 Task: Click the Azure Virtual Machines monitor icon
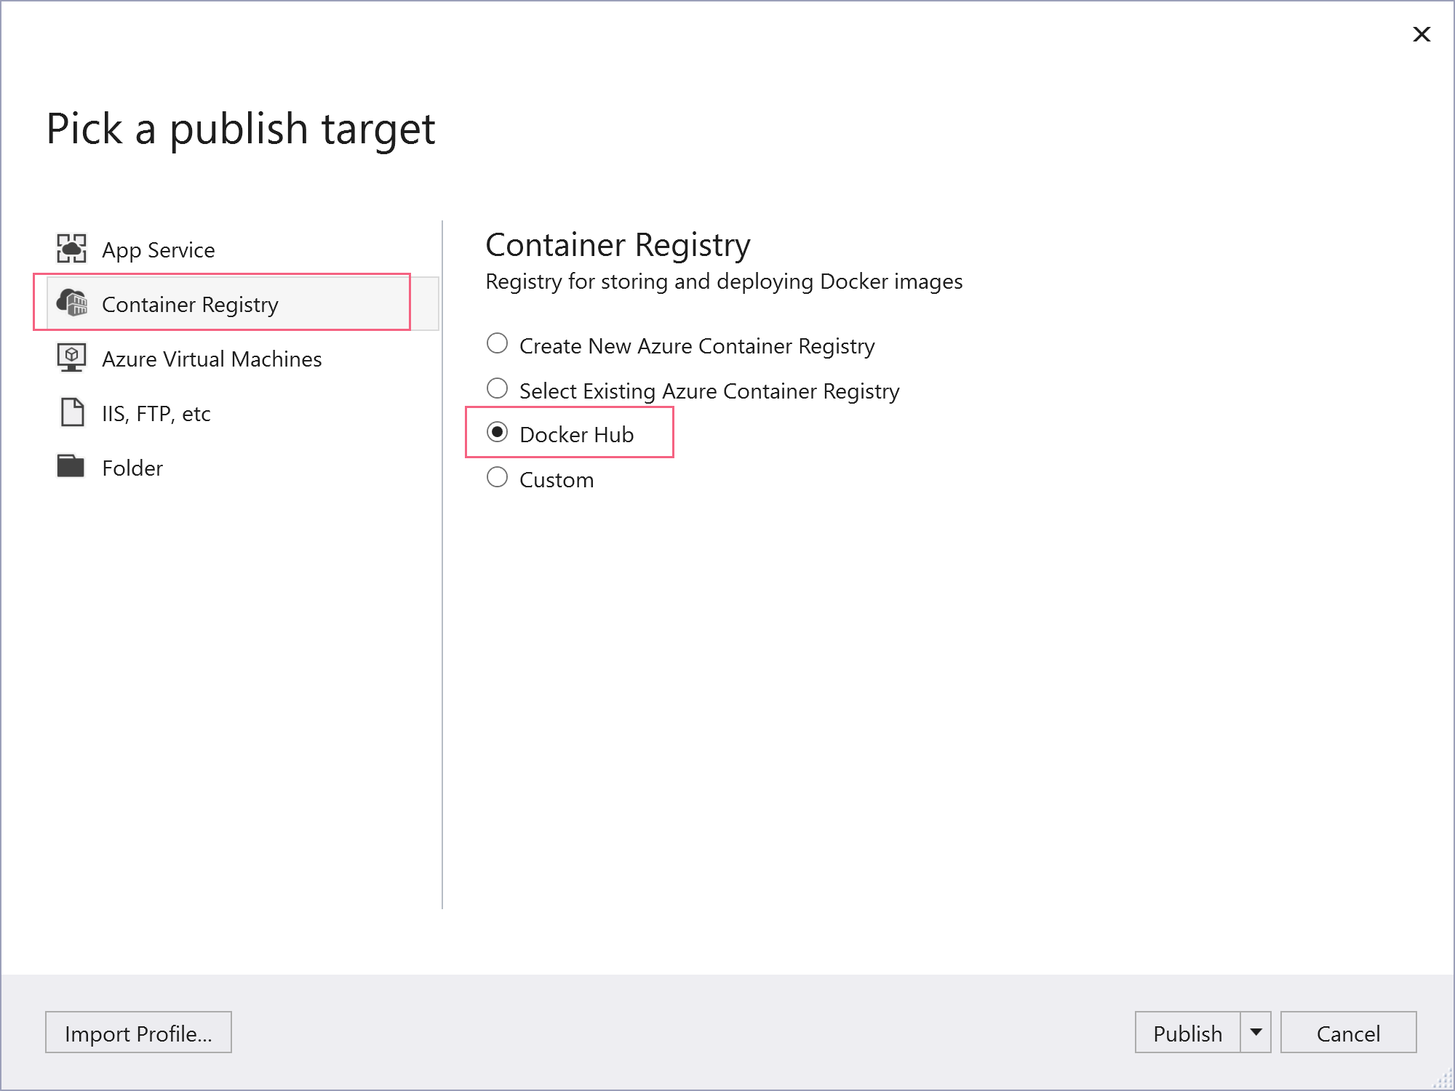(71, 358)
